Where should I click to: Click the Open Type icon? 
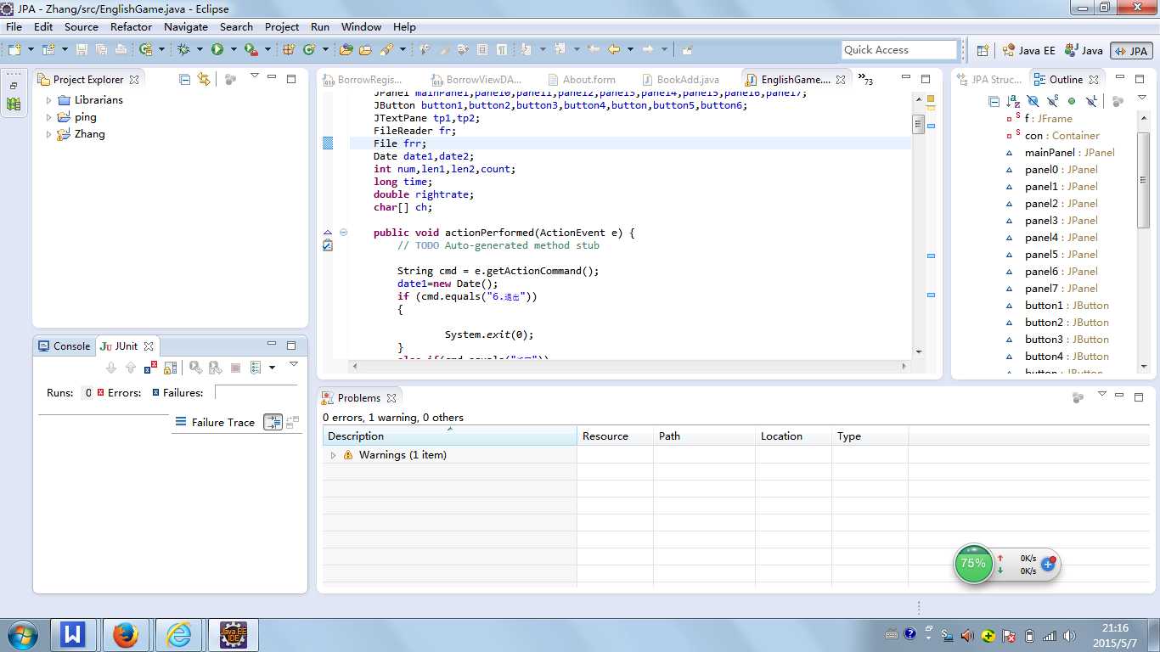tap(346, 49)
